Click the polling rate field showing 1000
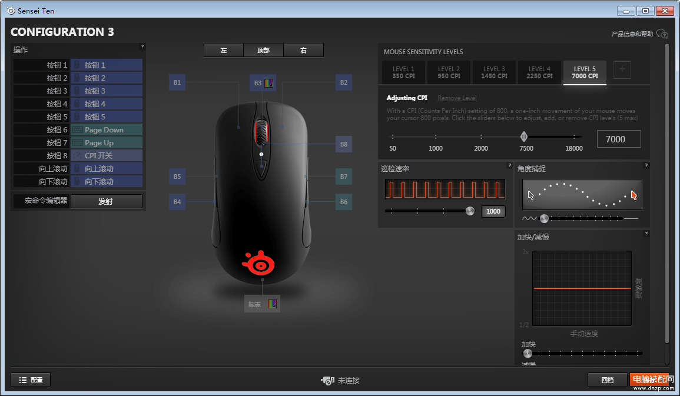Screen dimensions: 680x396 (x=493, y=211)
